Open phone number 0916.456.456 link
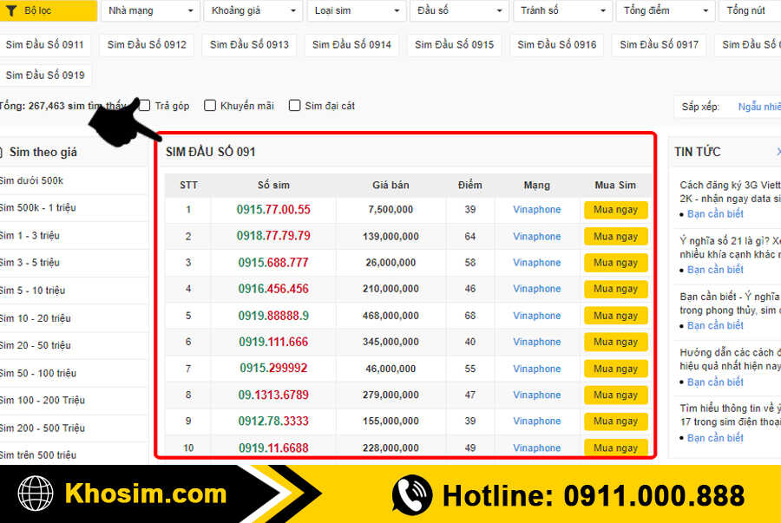 (273, 289)
